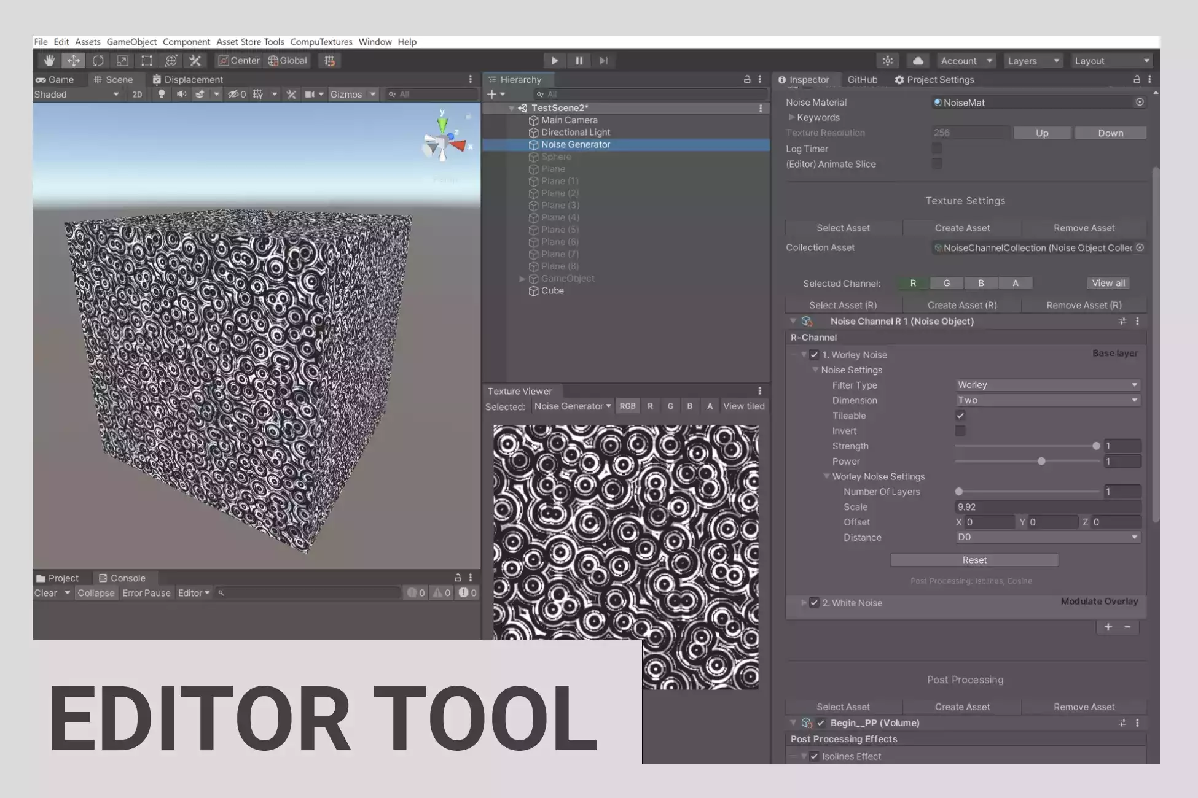Open the CompuTextures menu
The width and height of the screenshot is (1198, 798).
coord(321,42)
